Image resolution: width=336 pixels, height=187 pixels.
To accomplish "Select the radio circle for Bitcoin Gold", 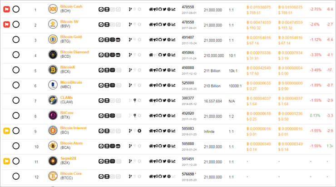I will point(16,40).
